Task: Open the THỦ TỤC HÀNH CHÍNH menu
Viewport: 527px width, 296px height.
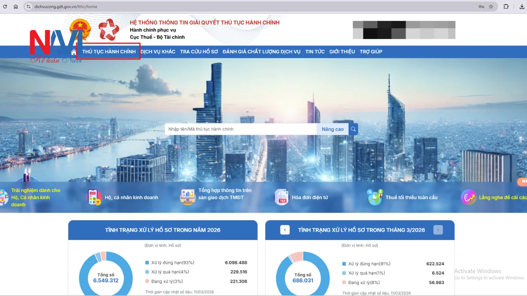Action: [x=109, y=52]
